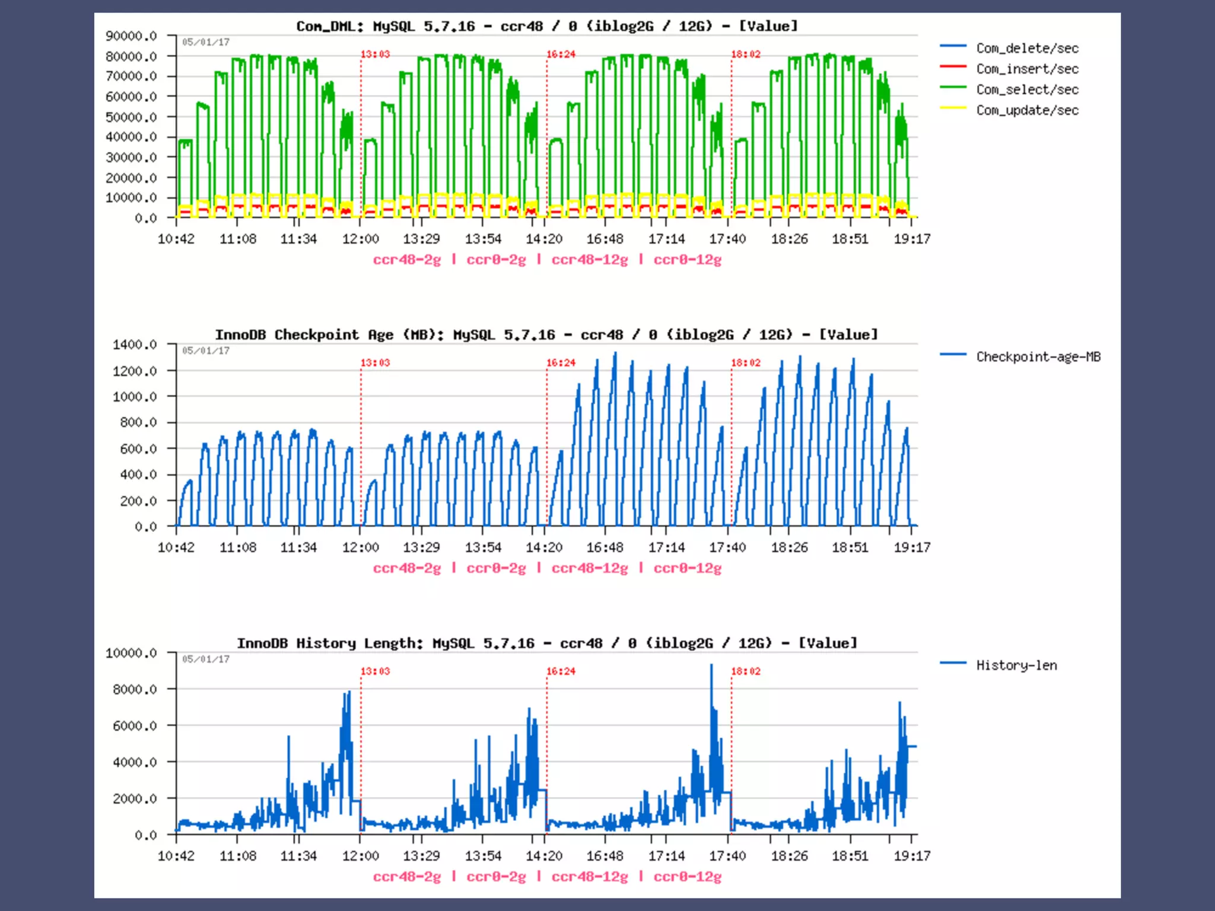The image size is (1215, 911).
Task: Click ccr0-2g label under History Length chart
Action: [496, 877]
